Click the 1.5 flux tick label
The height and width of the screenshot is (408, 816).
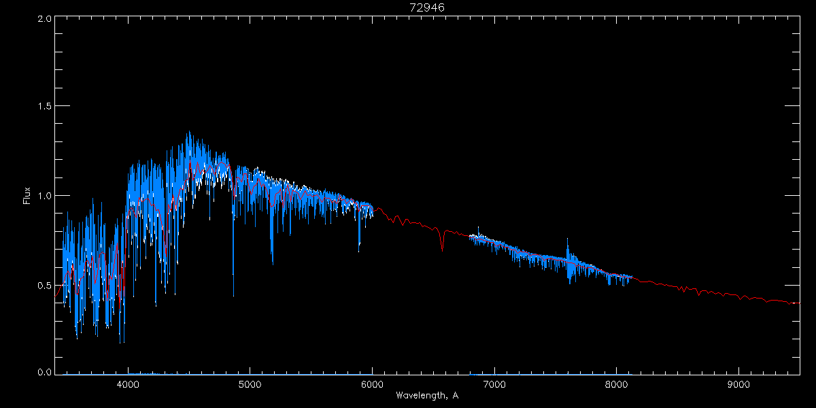click(x=44, y=106)
